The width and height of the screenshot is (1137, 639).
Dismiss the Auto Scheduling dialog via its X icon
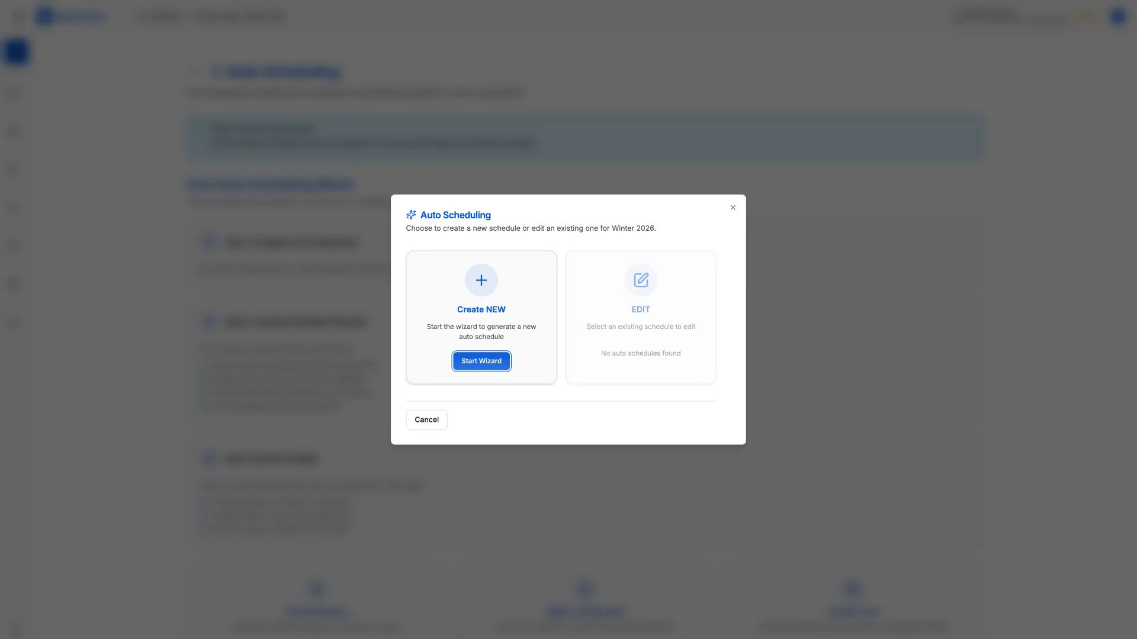(733, 207)
